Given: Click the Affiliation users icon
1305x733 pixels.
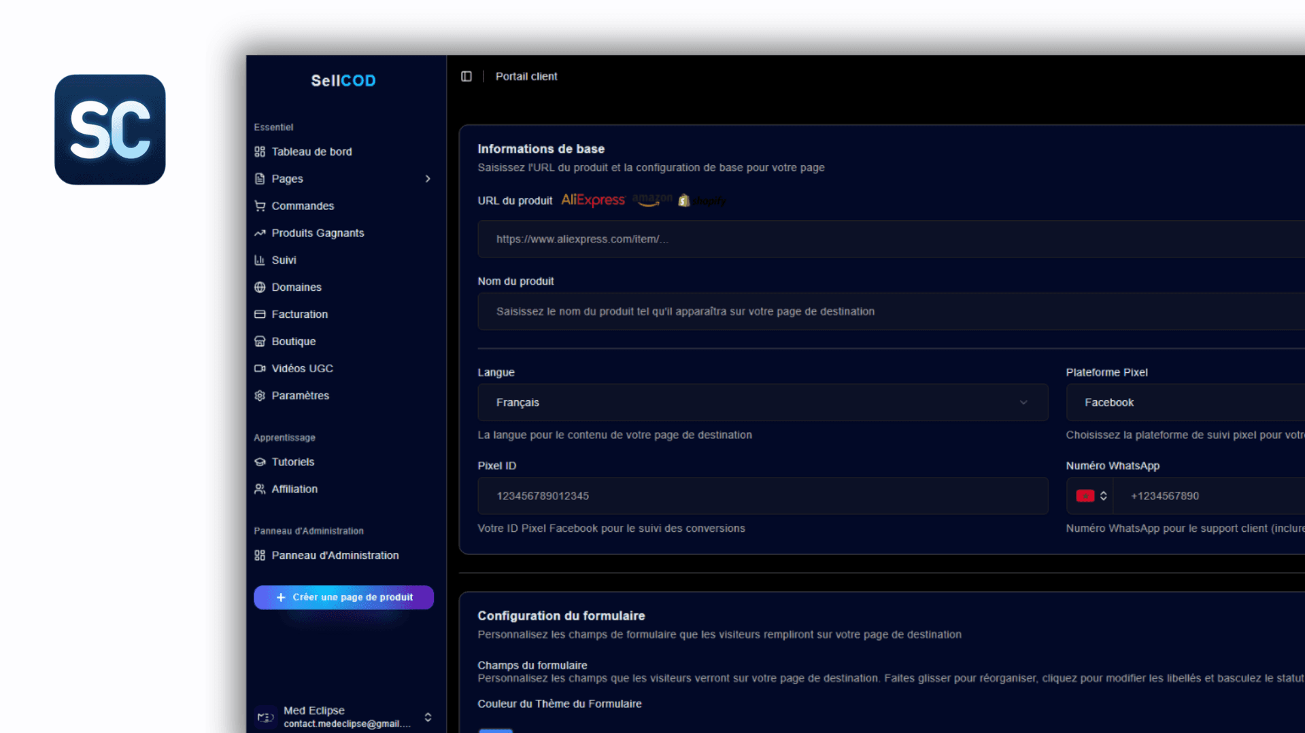Looking at the screenshot, I should point(260,489).
